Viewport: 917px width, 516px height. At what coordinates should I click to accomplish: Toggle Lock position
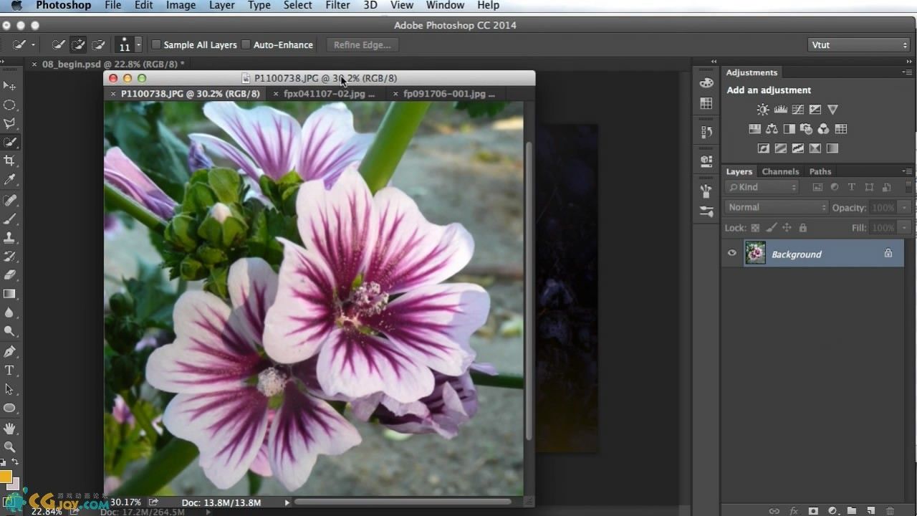(x=787, y=228)
